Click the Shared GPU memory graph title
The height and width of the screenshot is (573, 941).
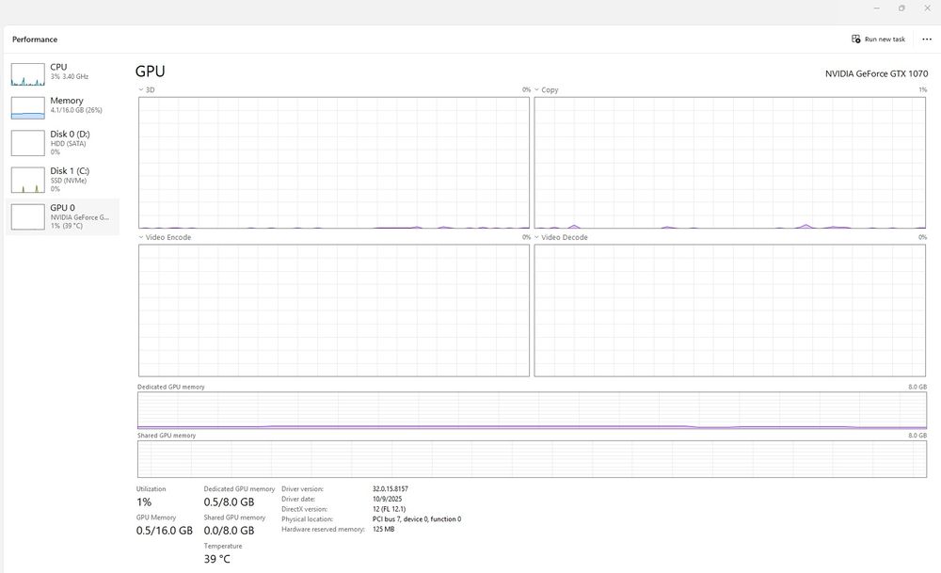pyautogui.click(x=167, y=436)
